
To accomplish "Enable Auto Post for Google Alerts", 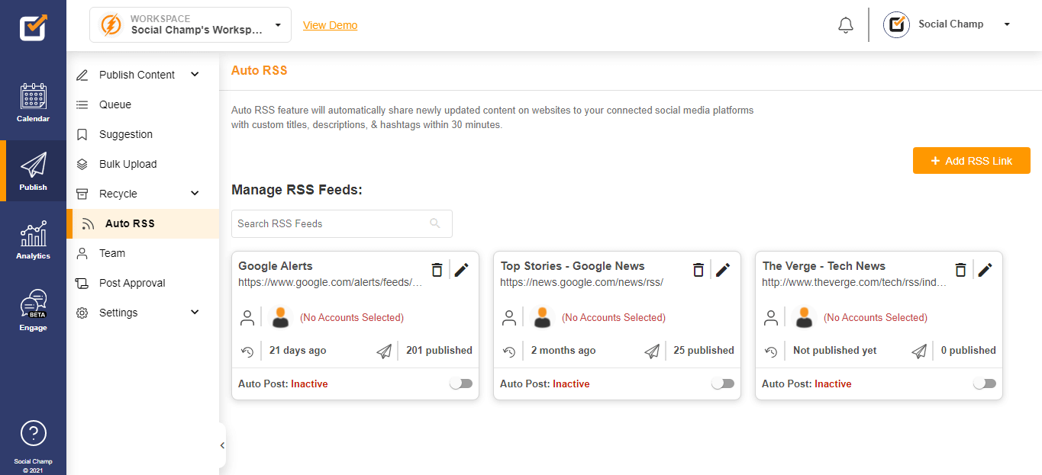I will point(461,384).
